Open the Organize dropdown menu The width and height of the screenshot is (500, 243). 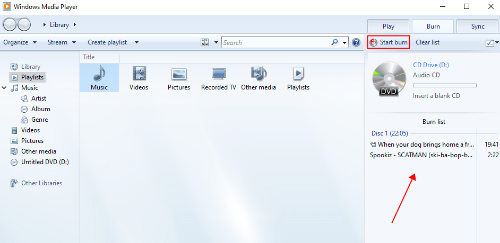coord(20,42)
